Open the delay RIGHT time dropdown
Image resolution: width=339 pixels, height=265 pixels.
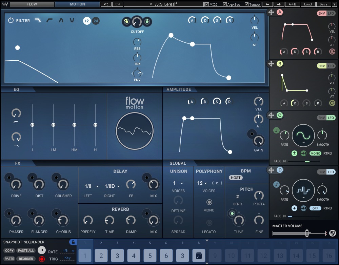point(112,186)
